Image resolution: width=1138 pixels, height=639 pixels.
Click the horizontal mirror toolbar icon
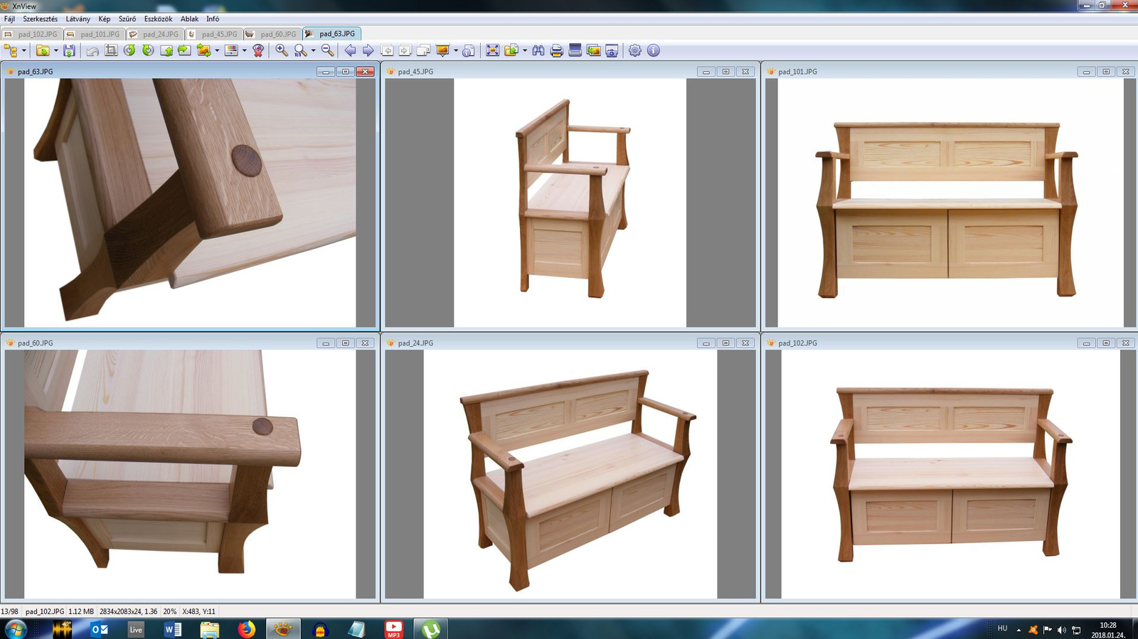tap(184, 50)
